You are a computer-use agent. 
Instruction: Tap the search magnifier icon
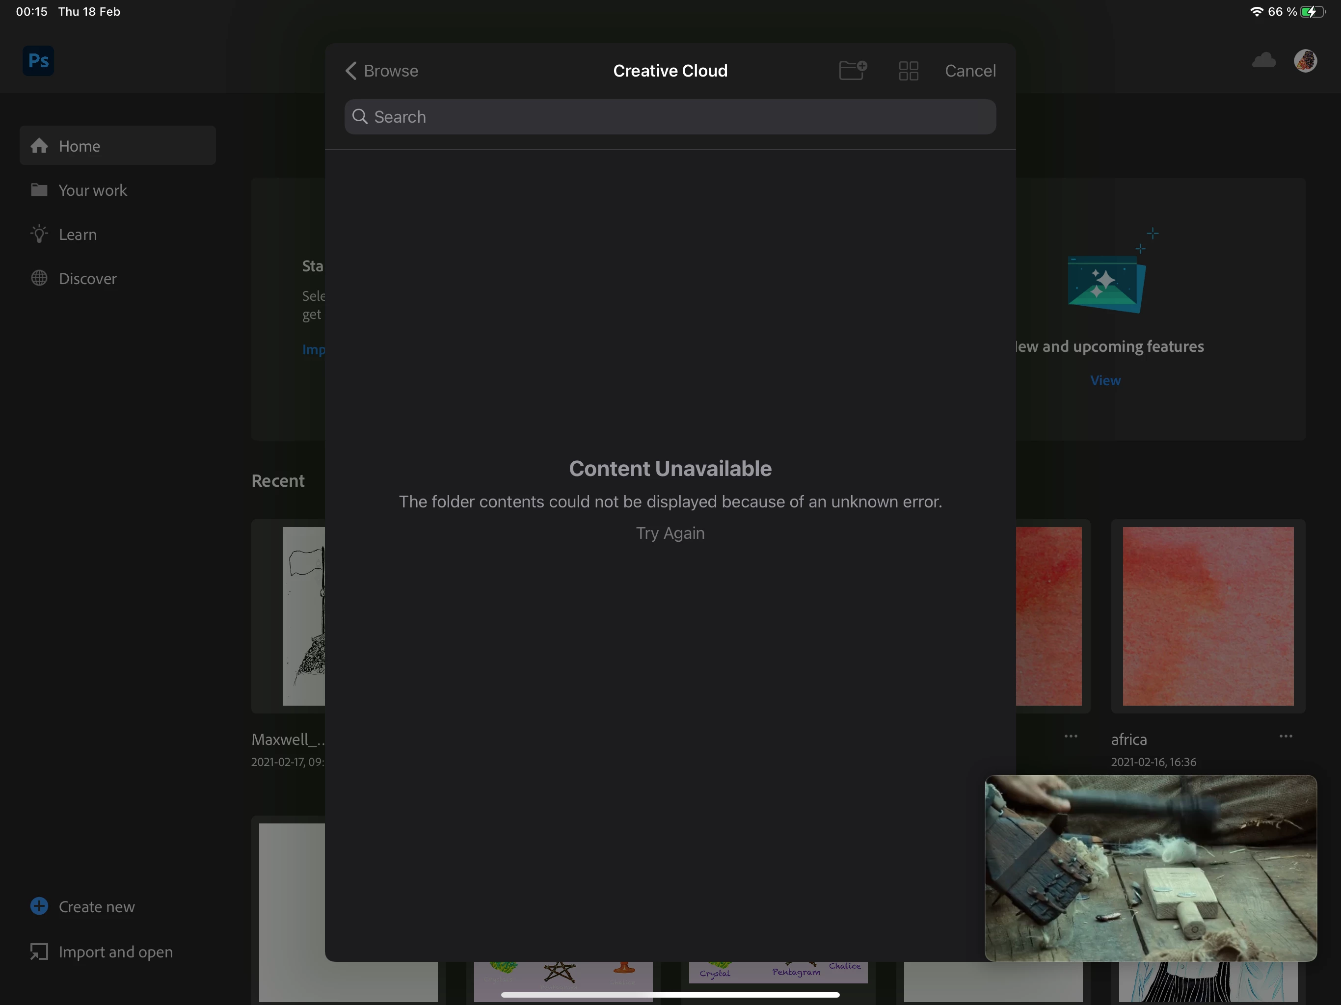click(360, 116)
